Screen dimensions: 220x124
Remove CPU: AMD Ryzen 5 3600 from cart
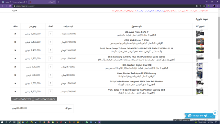[x=15, y=42]
